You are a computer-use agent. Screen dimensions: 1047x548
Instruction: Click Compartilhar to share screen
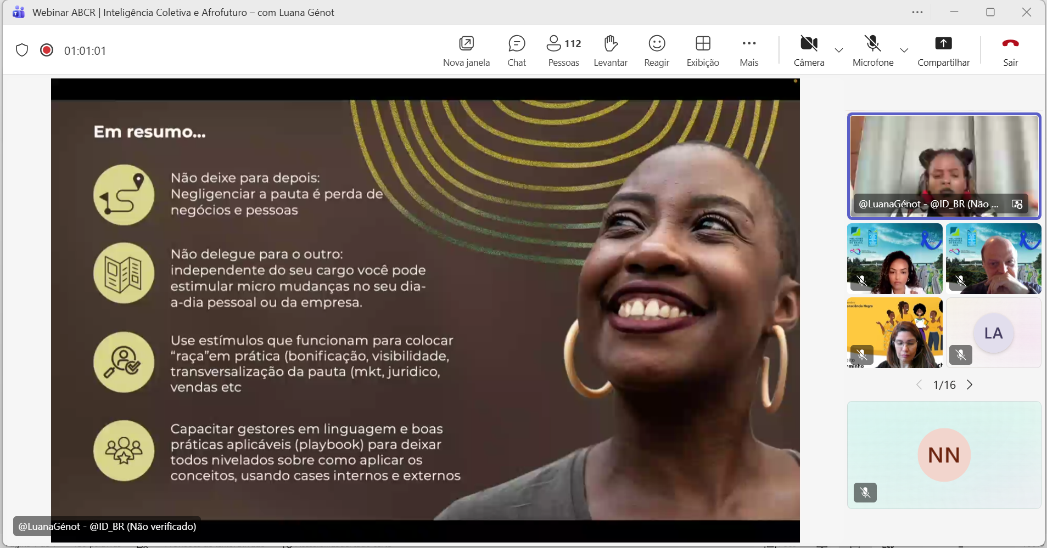tap(943, 50)
